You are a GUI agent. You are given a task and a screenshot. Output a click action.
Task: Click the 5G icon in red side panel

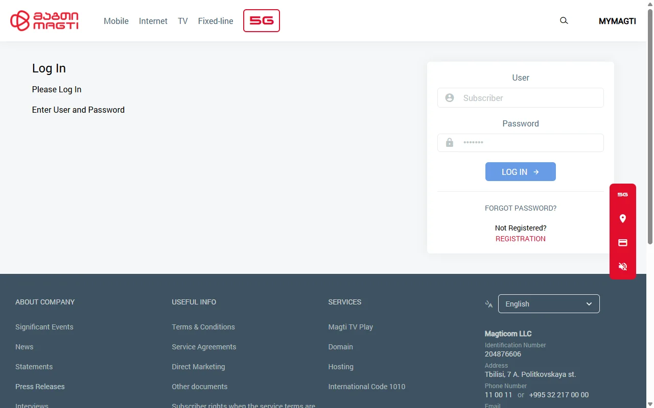(623, 194)
